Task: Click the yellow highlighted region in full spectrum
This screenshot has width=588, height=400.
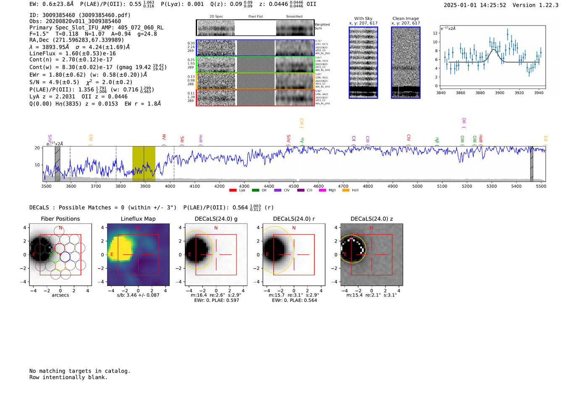Action: click(x=144, y=164)
